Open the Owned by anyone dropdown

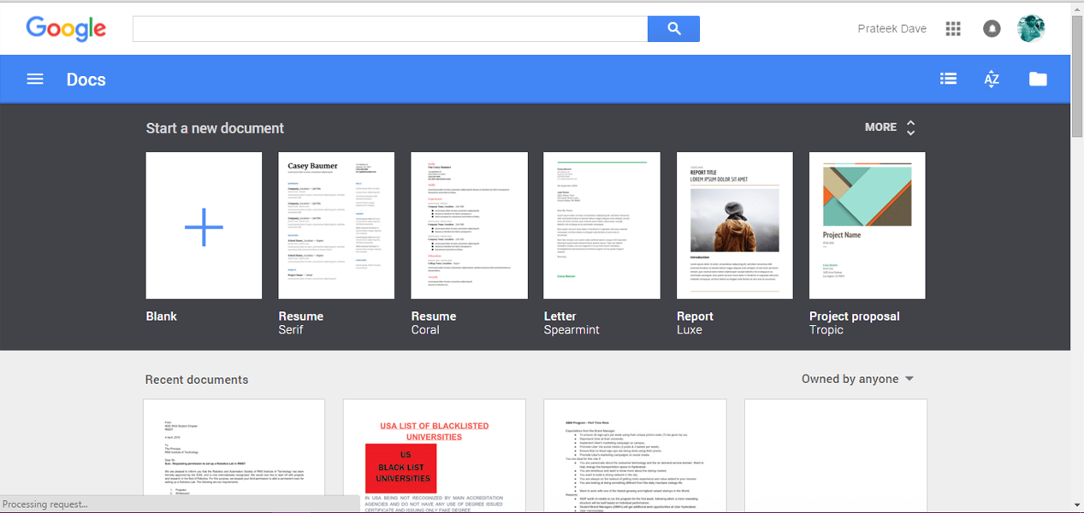point(857,379)
